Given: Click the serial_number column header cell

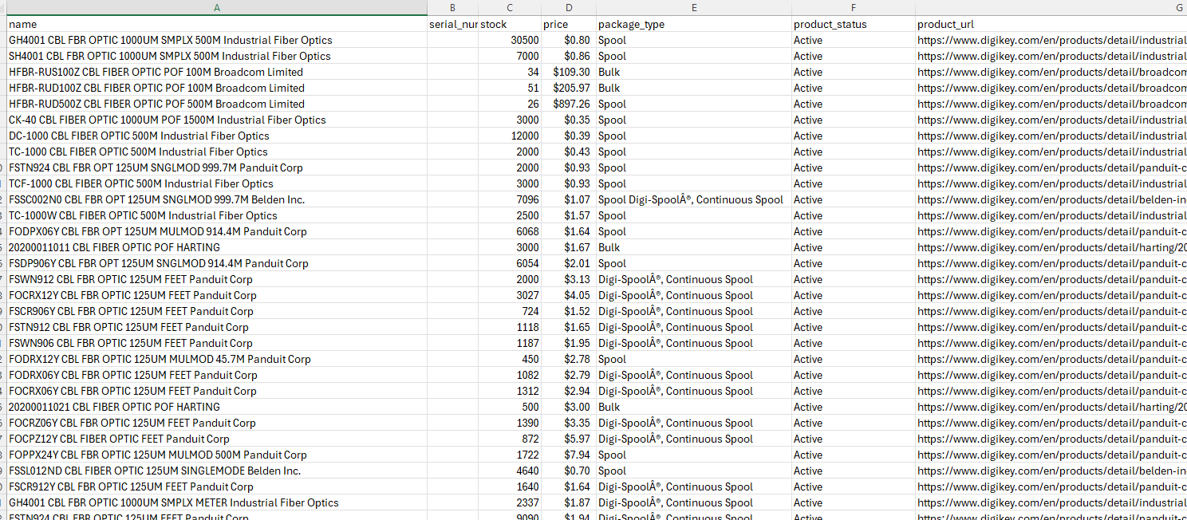Looking at the screenshot, I should point(452,24).
